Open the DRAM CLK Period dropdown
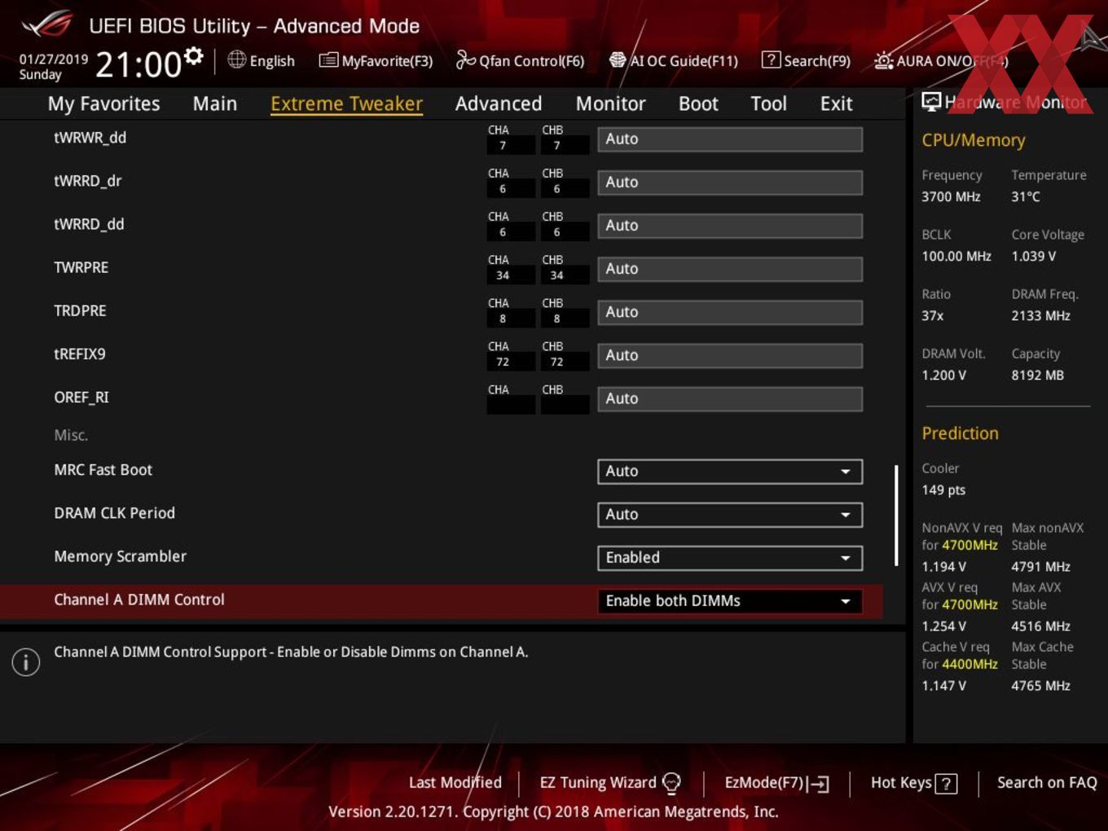This screenshot has height=831, width=1108. [730, 514]
